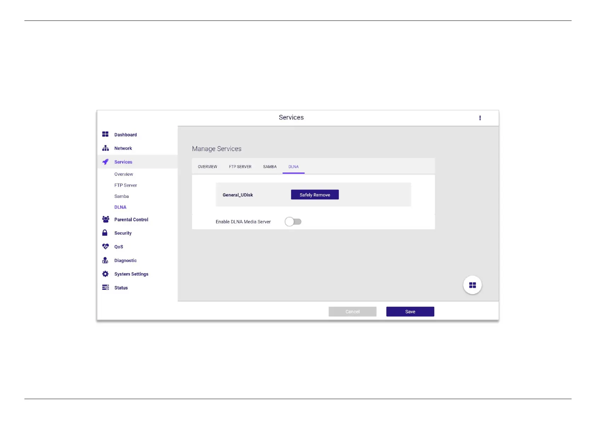The height and width of the screenshot is (421, 596).
Task: Click the Cancel button
Action: [x=352, y=311]
